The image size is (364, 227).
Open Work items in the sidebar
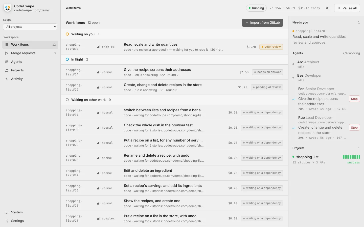click(30, 45)
